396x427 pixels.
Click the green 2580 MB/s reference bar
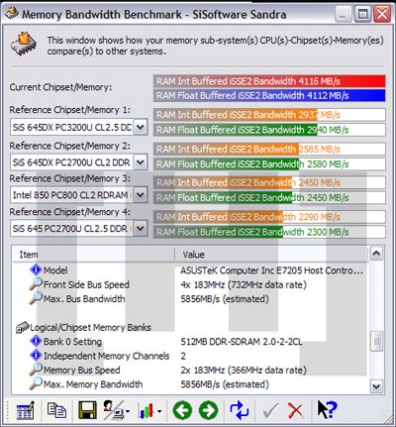pos(269,164)
